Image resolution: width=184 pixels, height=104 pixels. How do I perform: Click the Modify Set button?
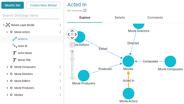click(x=12, y=5)
